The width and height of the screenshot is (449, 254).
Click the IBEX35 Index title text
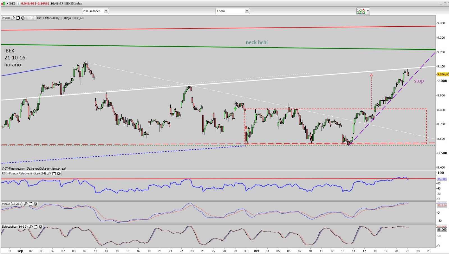pyautogui.click(x=73, y=3)
